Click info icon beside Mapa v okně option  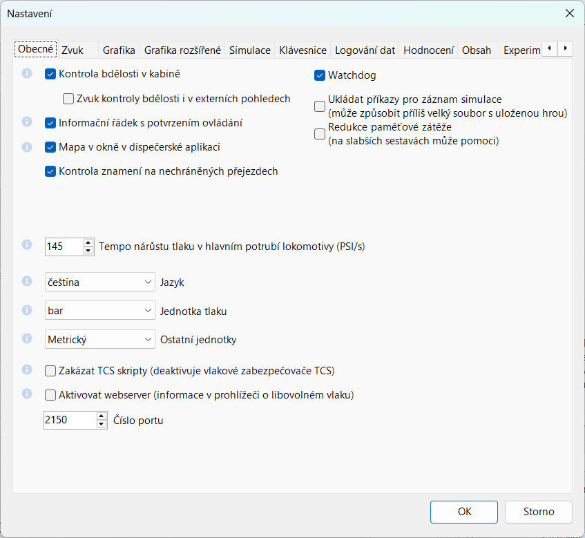[x=27, y=147]
